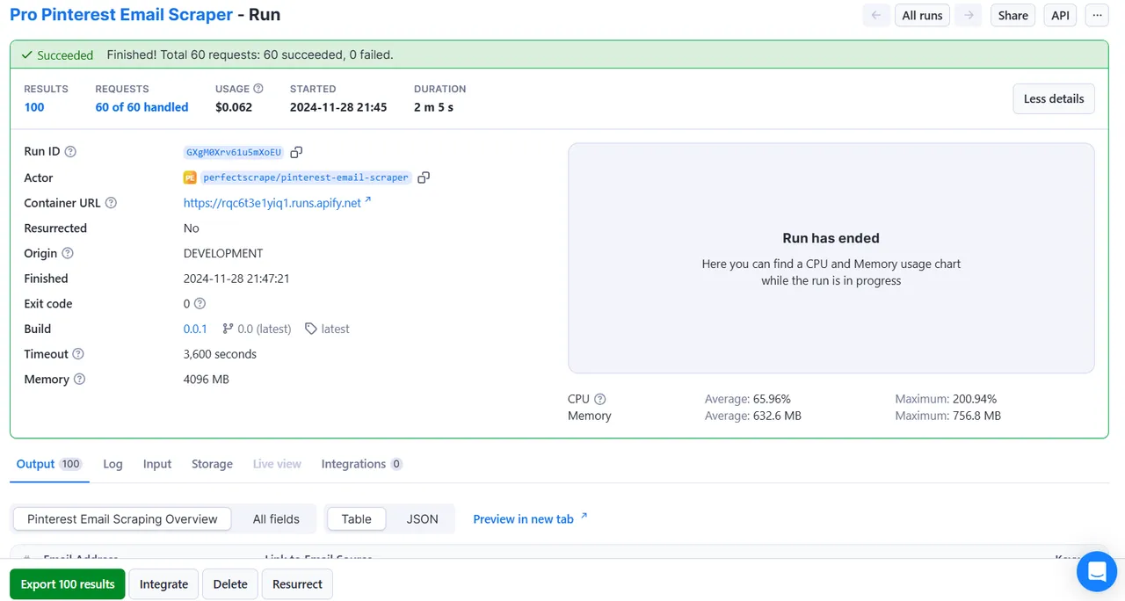
Task: Open the more options ellipsis menu
Action: coord(1097,16)
